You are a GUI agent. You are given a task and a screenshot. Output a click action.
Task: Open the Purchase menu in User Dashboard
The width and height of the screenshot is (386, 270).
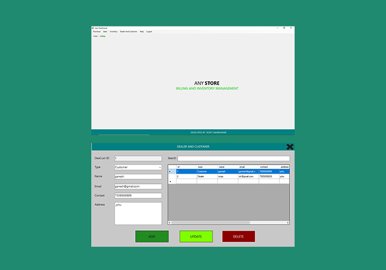96,32
